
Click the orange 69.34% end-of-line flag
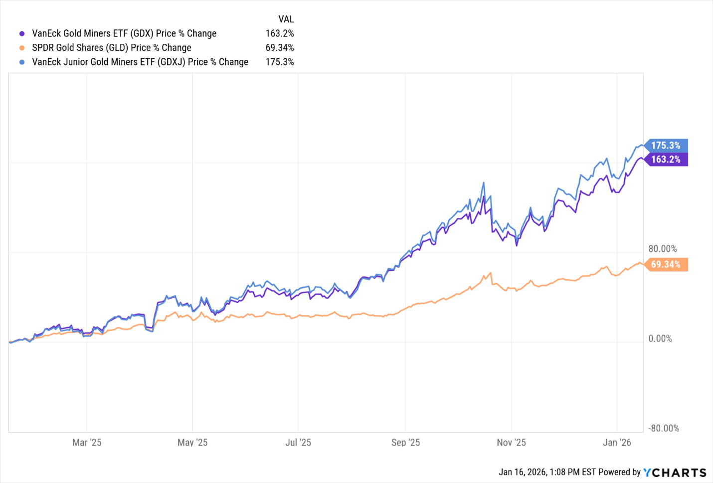pyautogui.click(x=666, y=265)
